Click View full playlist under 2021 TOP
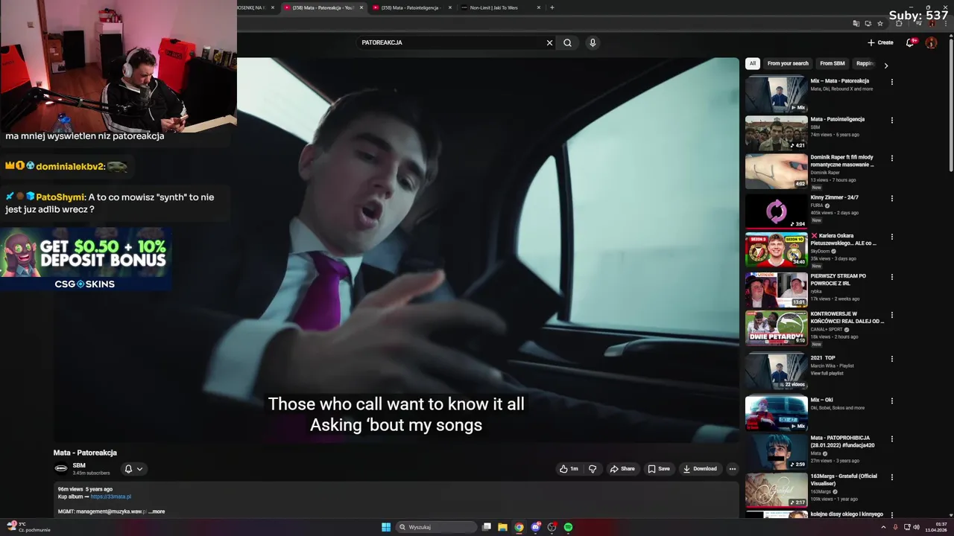 [827, 373]
